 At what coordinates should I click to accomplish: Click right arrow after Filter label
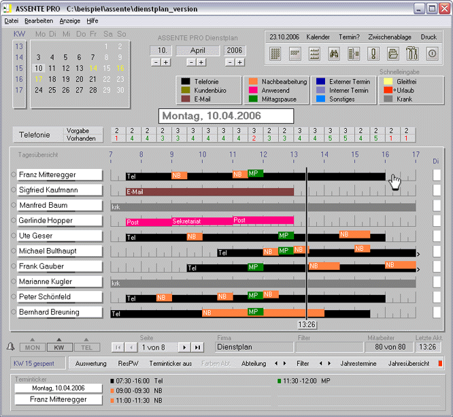click(x=329, y=363)
